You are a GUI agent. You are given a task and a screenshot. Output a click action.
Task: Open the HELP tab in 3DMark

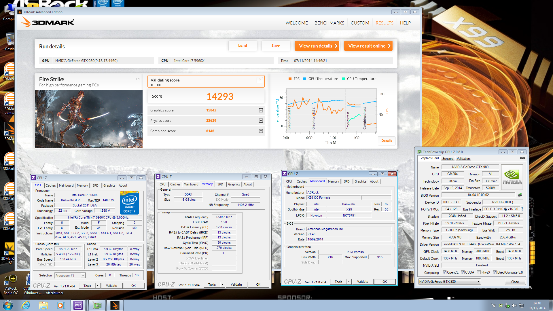tap(405, 23)
